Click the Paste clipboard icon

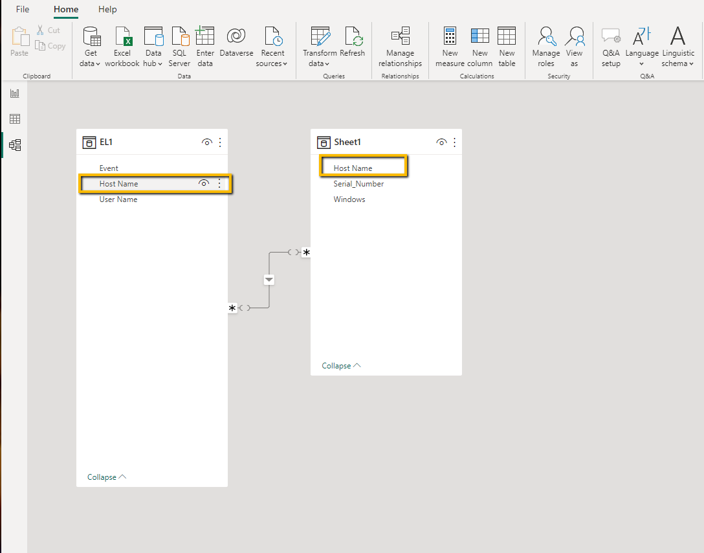[x=19, y=36]
